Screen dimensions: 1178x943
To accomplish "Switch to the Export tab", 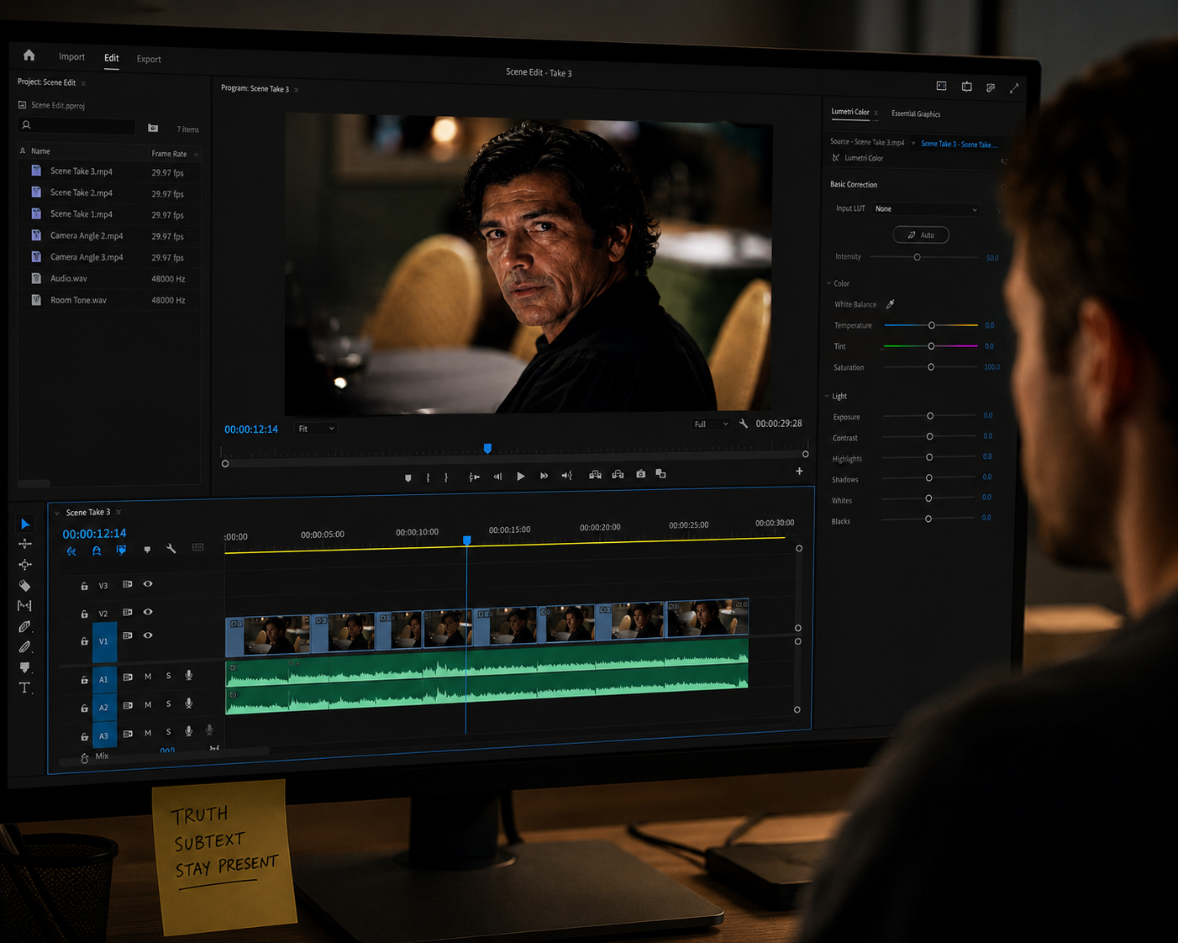I will pyautogui.click(x=149, y=59).
